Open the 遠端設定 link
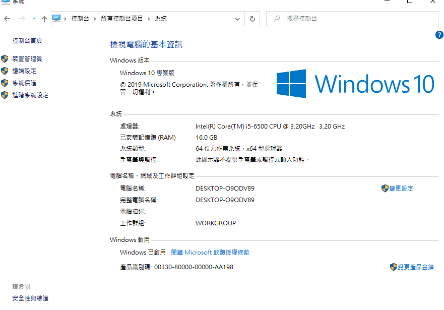444x310 pixels. tap(24, 71)
